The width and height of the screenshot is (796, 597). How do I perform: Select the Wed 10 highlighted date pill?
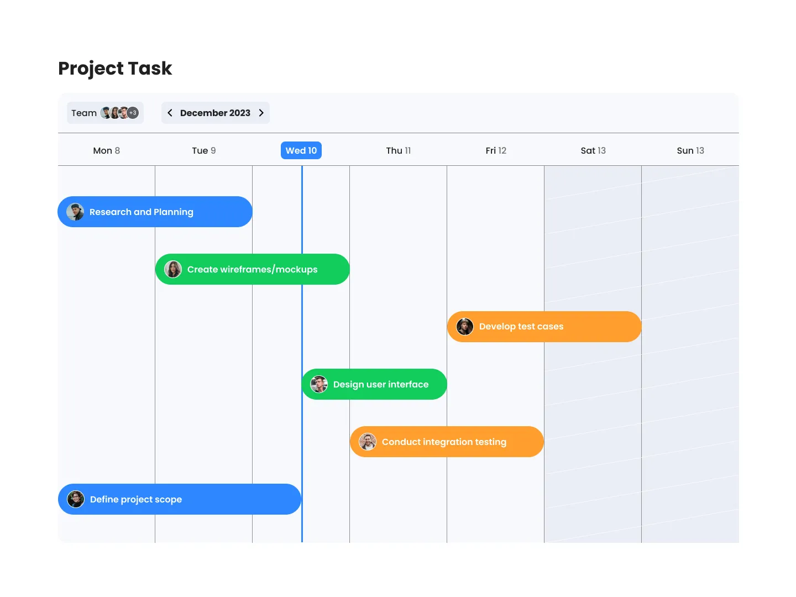coord(301,150)
